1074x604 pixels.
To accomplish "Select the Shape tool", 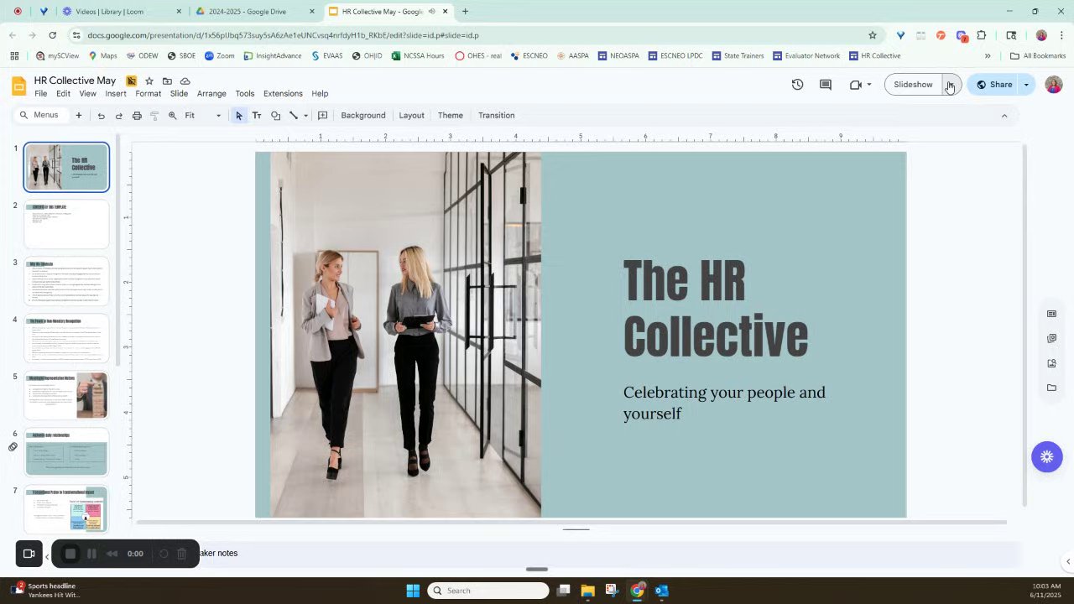I will click(275, 116).
